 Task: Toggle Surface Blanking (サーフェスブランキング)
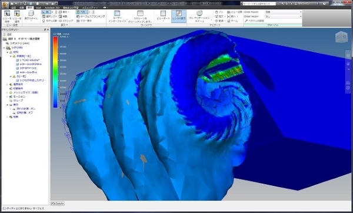pos(91,16)
